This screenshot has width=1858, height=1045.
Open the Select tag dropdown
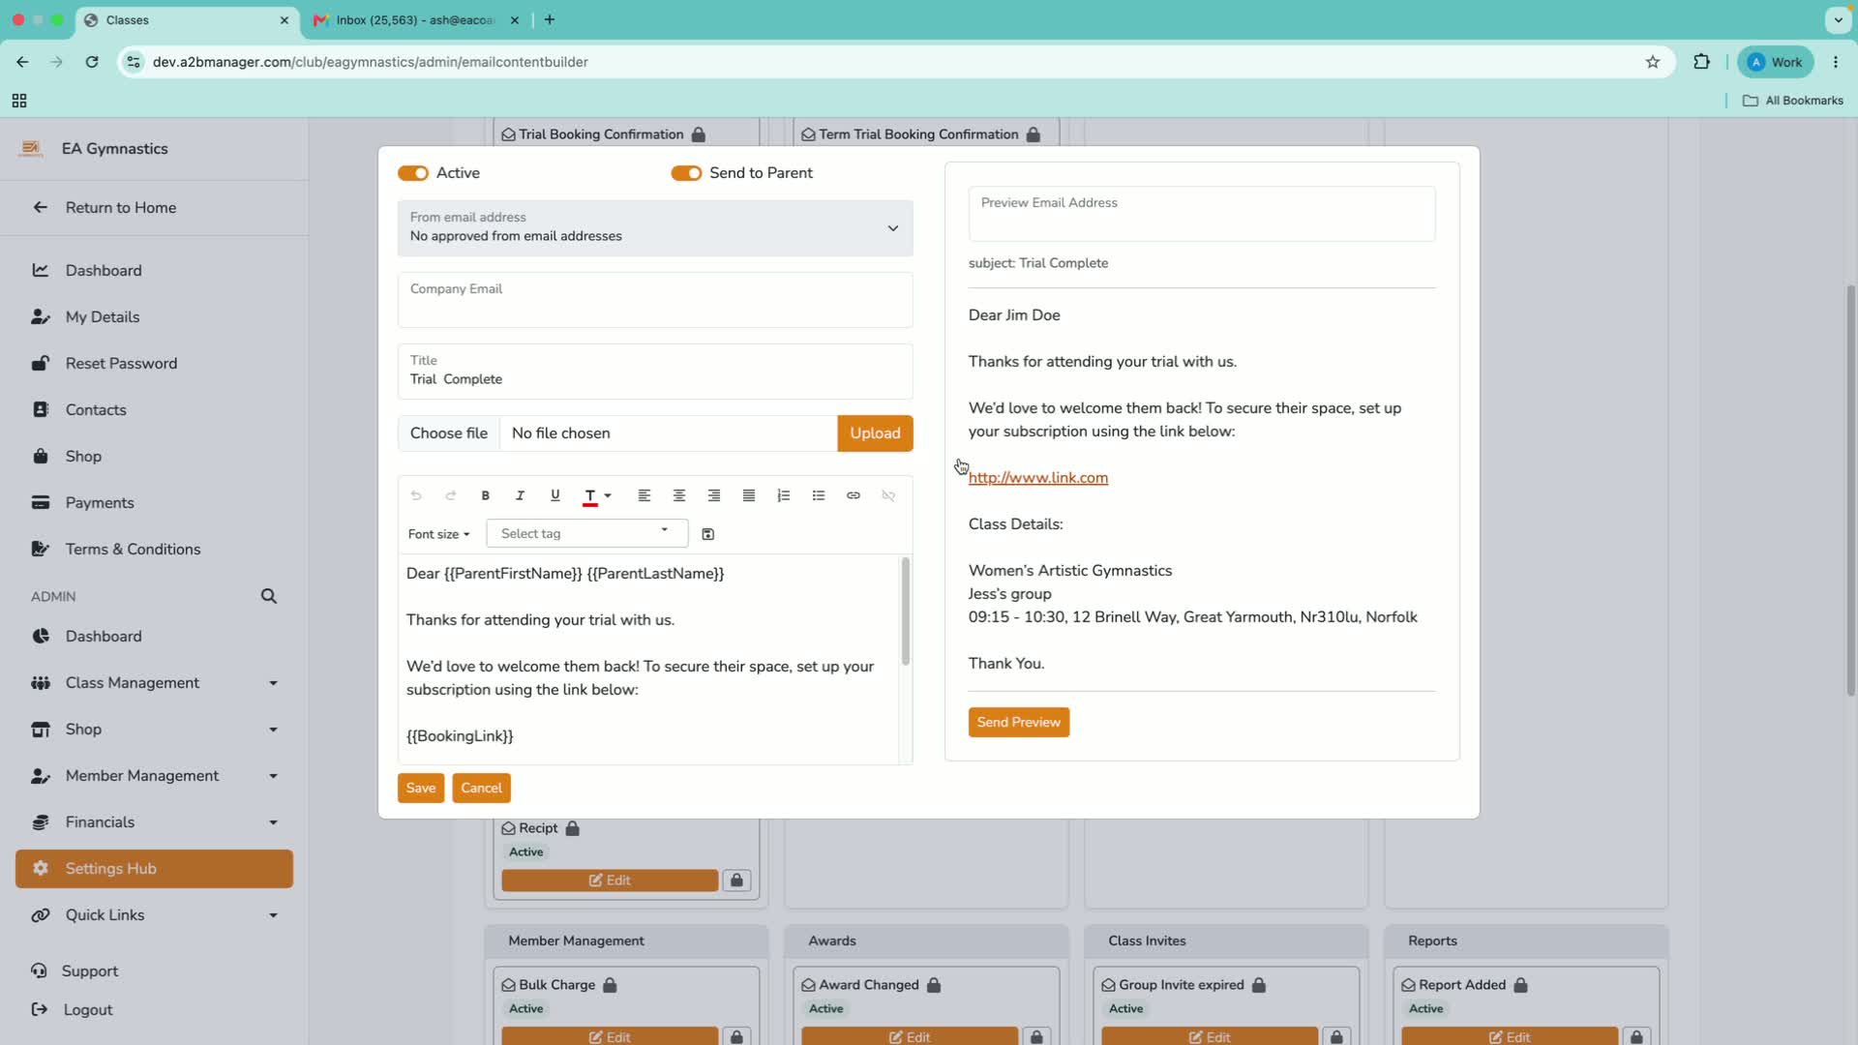586,533
